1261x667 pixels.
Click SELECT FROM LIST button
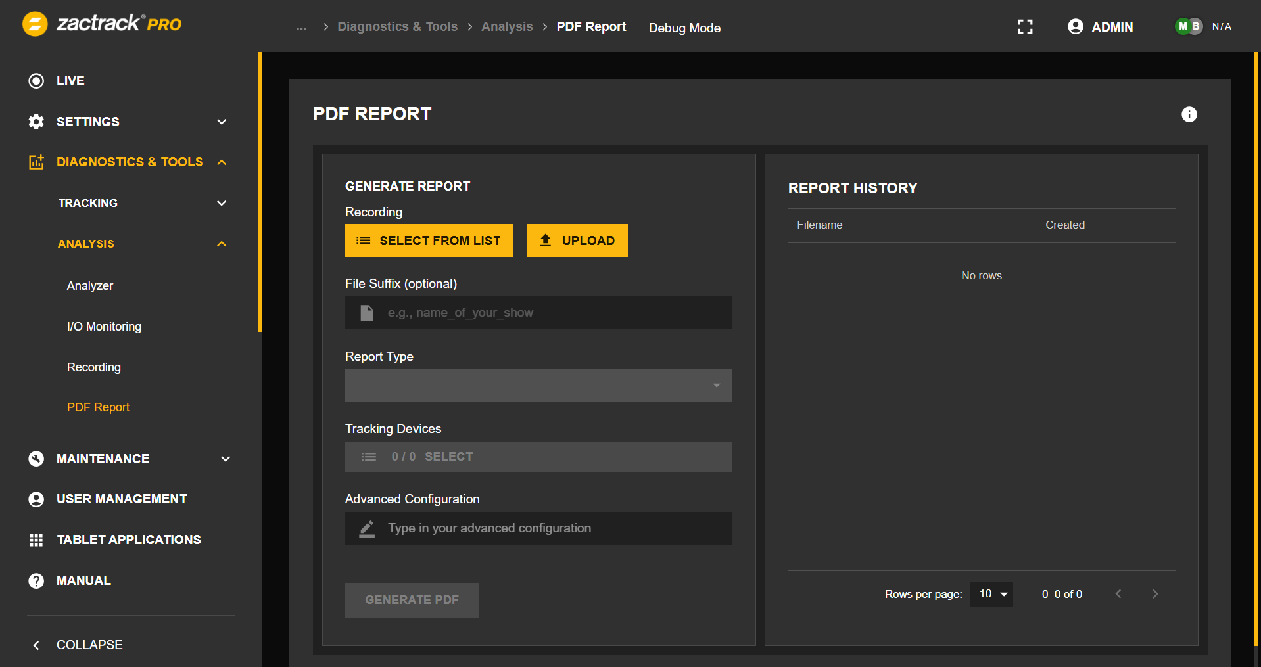(x=429, y=241)
